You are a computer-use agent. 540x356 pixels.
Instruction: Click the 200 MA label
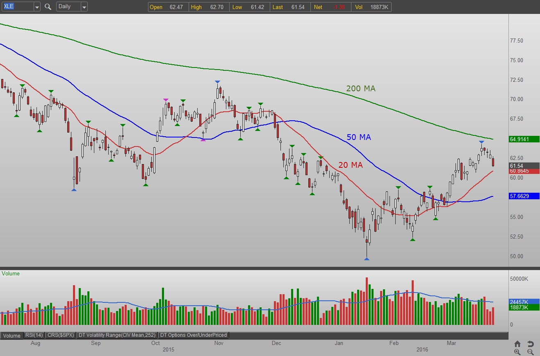(x=361, y=88)
